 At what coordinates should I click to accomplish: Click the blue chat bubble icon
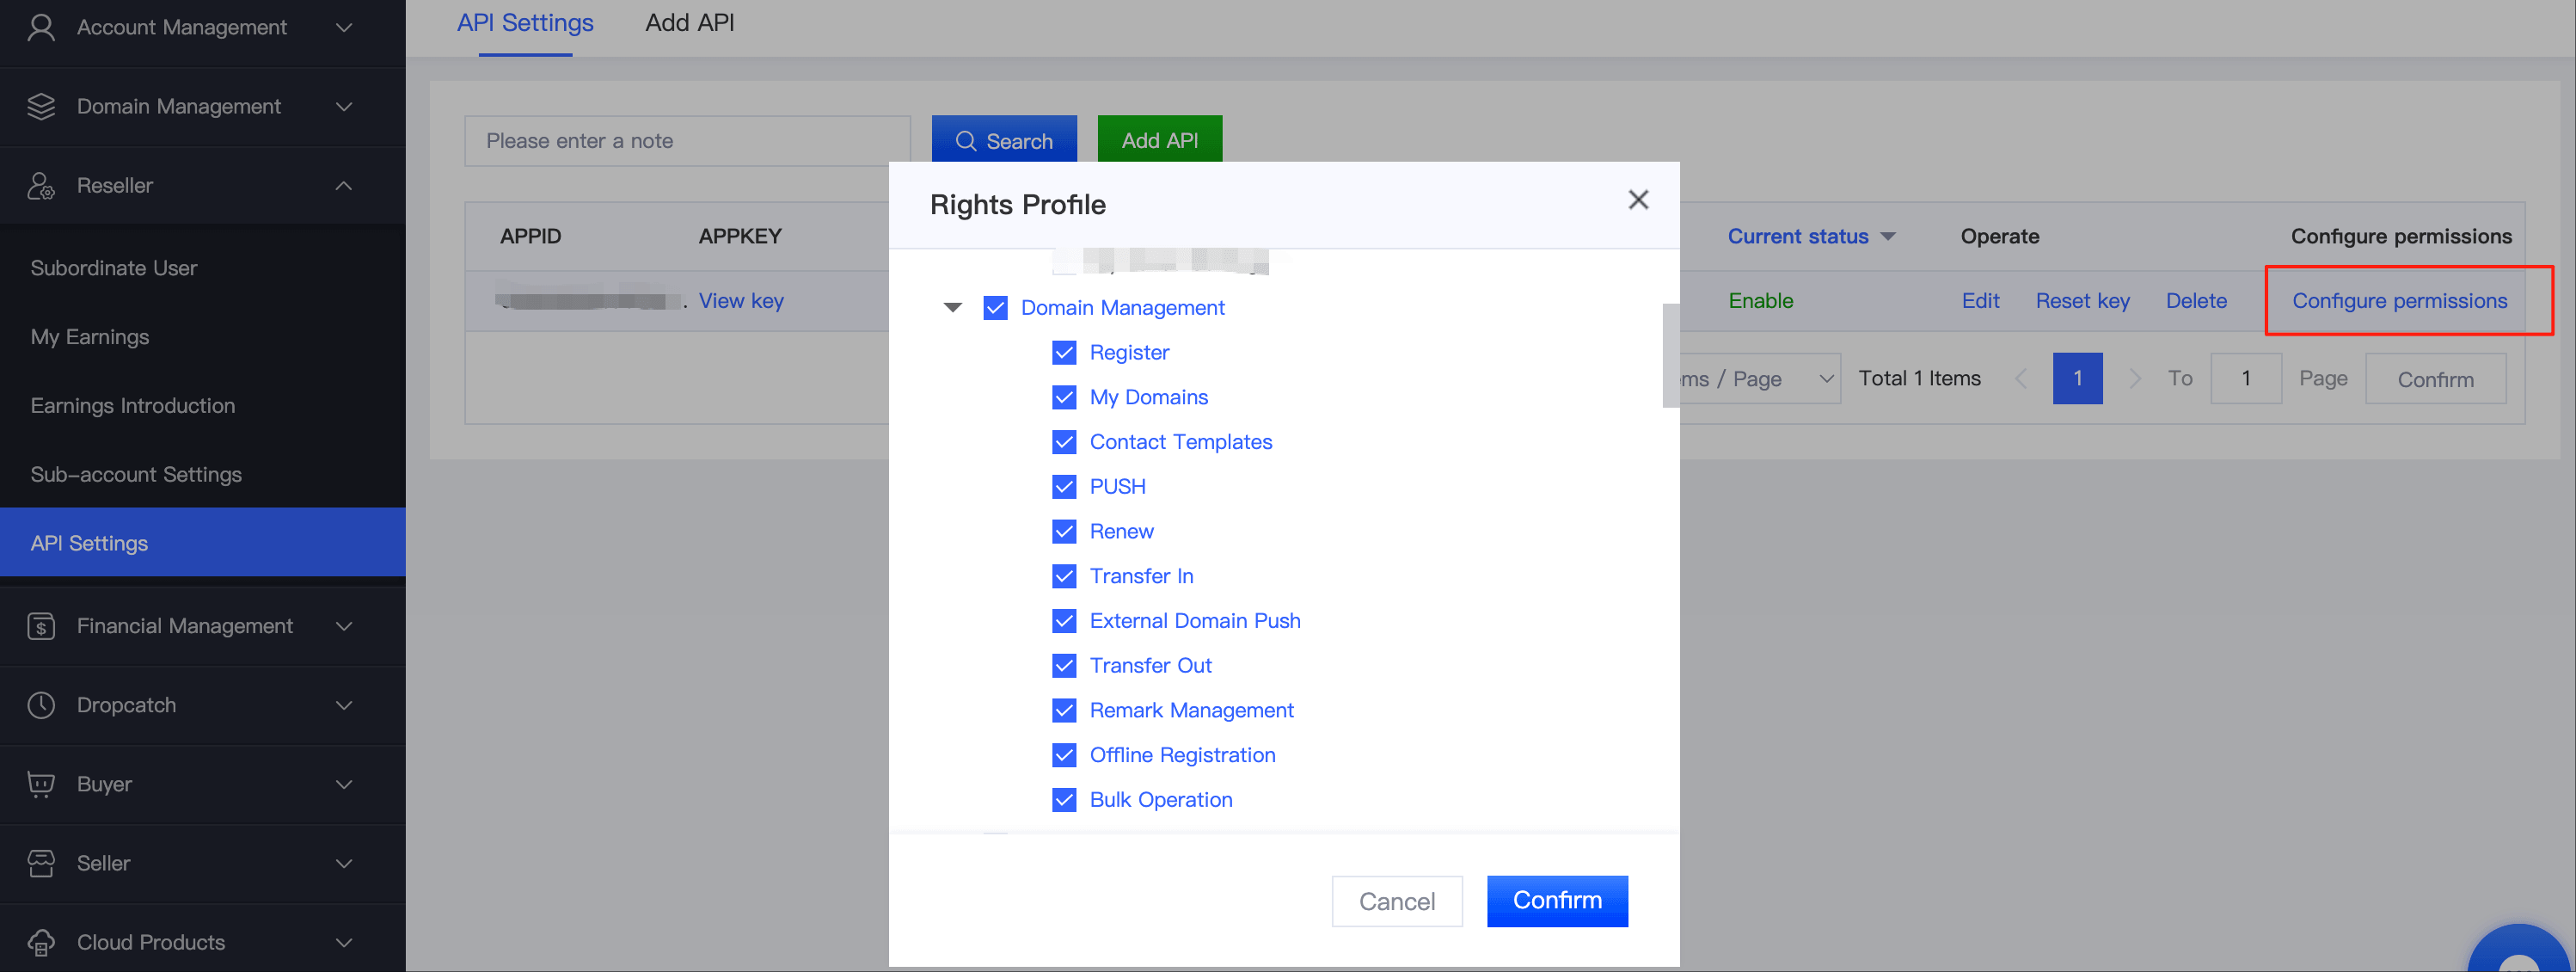tap(2521, 950)
